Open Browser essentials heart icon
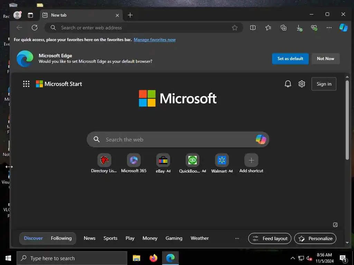 tap(314, 28)
